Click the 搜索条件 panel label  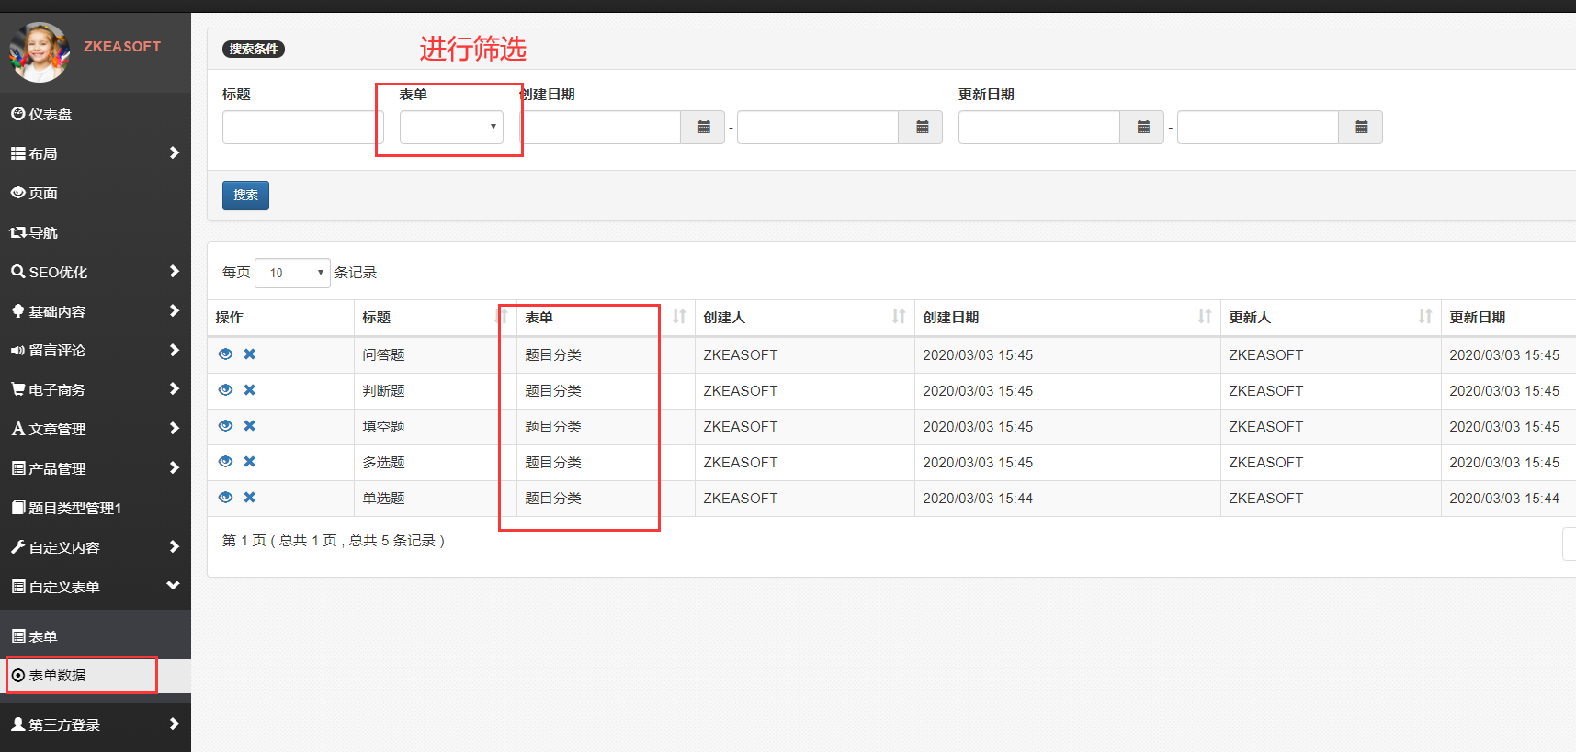254,49
